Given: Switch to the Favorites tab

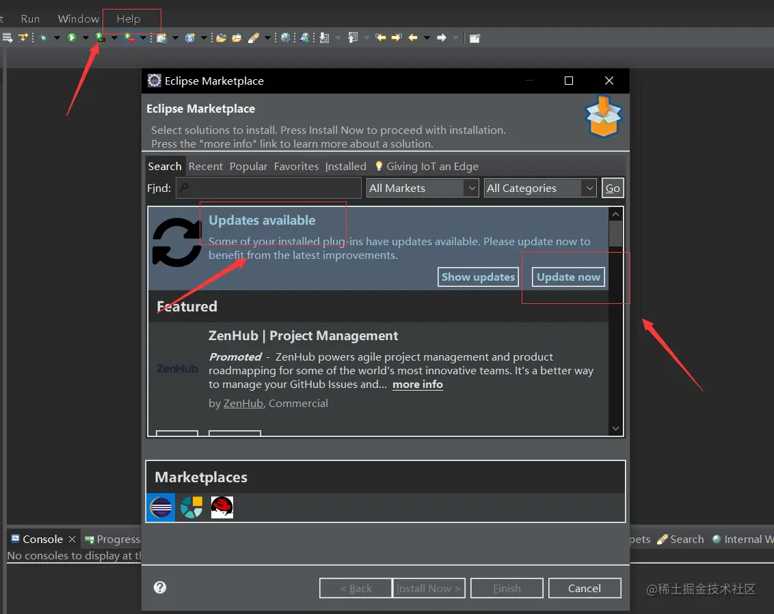Looking at the screenshot, I should 296,166.
